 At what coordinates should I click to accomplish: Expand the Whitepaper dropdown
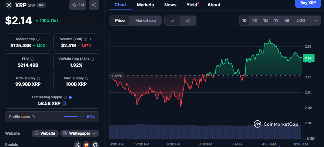coord(79,133)
